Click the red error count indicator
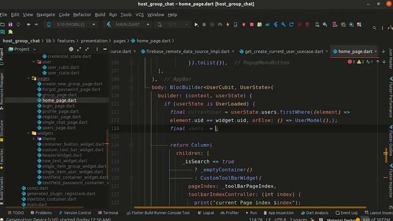Viewport: 393px width, 221px height. coord(351,61)
